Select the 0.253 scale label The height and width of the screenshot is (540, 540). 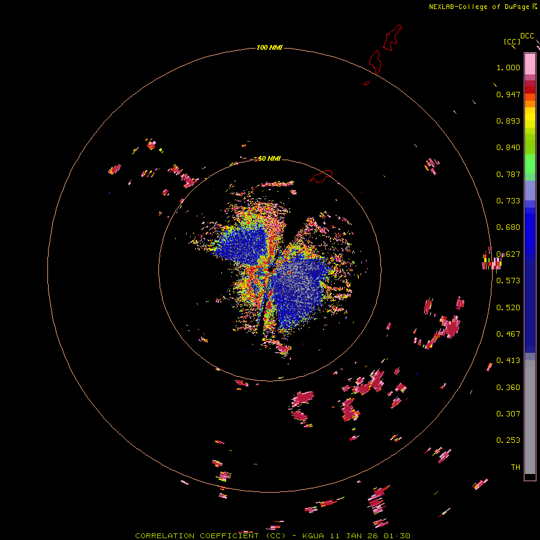click(x=508, y=440)
